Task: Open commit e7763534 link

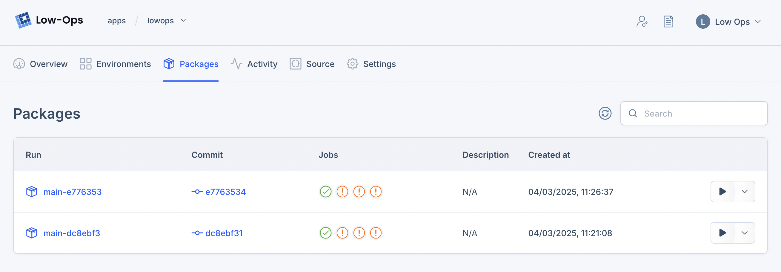Action: tap(225, 192)
